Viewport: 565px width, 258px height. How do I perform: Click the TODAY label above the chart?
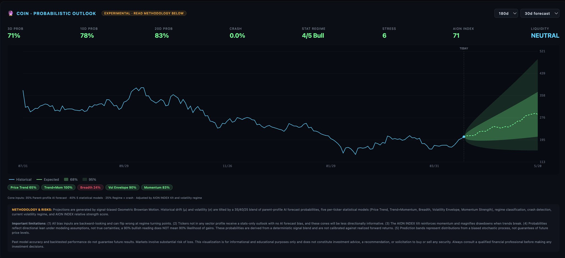click(x=464, y=48)
